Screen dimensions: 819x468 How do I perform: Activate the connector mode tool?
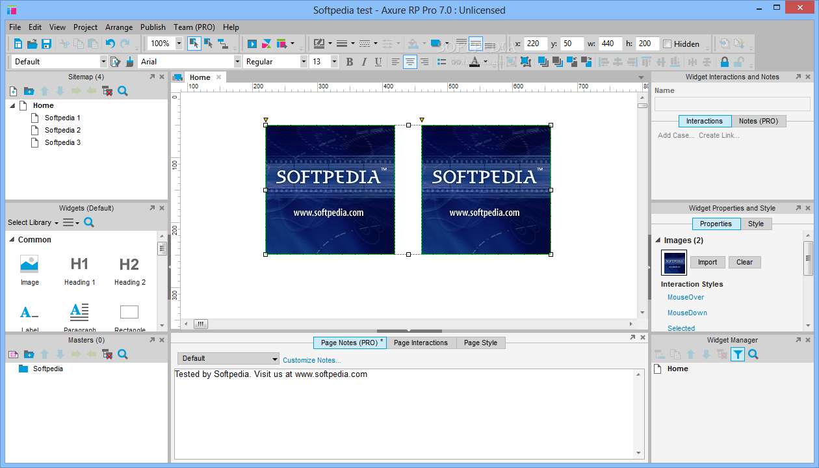[x=223, y=44]
